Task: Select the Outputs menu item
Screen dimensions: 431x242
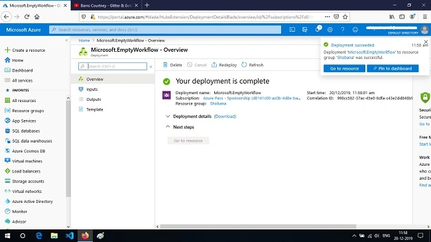Action: click(x=113, y=99)
